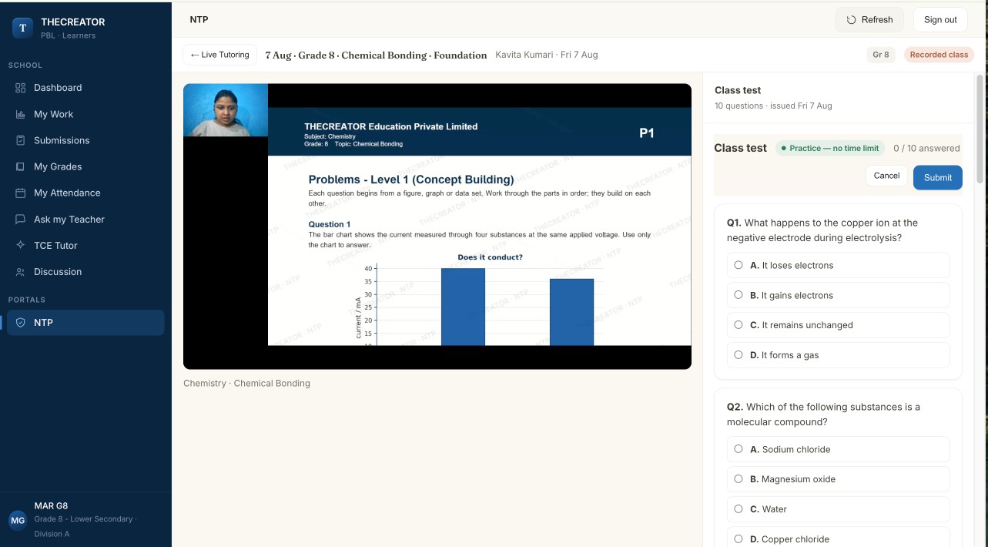This screenshot has width=988, height=547.
Task: Go back to Live Tutoring
Action: [220, 55]
